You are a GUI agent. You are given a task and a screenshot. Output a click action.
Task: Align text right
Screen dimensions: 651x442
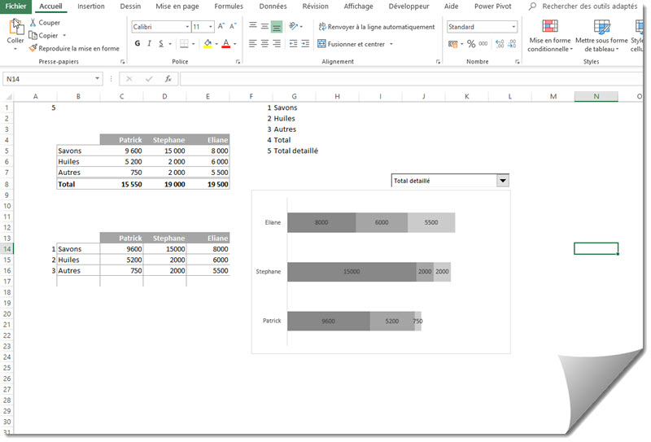(277, 44)
